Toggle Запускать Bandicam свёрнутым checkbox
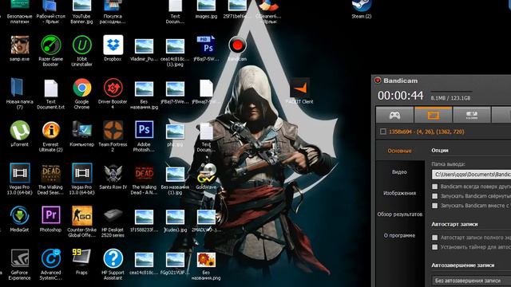Image resolution: width=511 pixels, height=287 pixels. coord(434,196)
